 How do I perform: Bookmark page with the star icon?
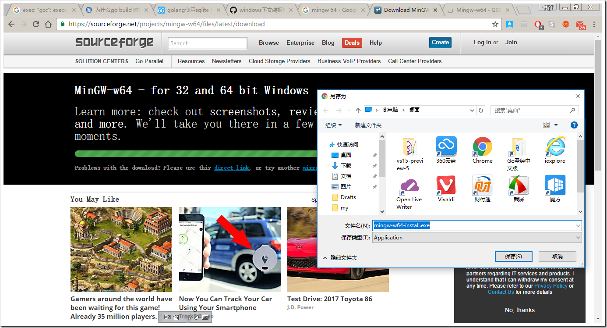[x=495, y=25]
